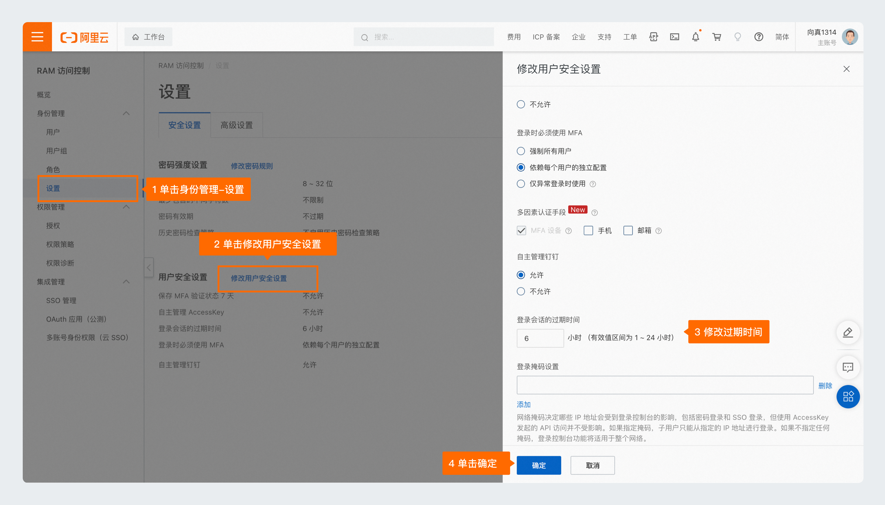Collapse the 集成管理 sidebar section
The height and width of the screenshot is (505, 885).
(x=126, y=282)
